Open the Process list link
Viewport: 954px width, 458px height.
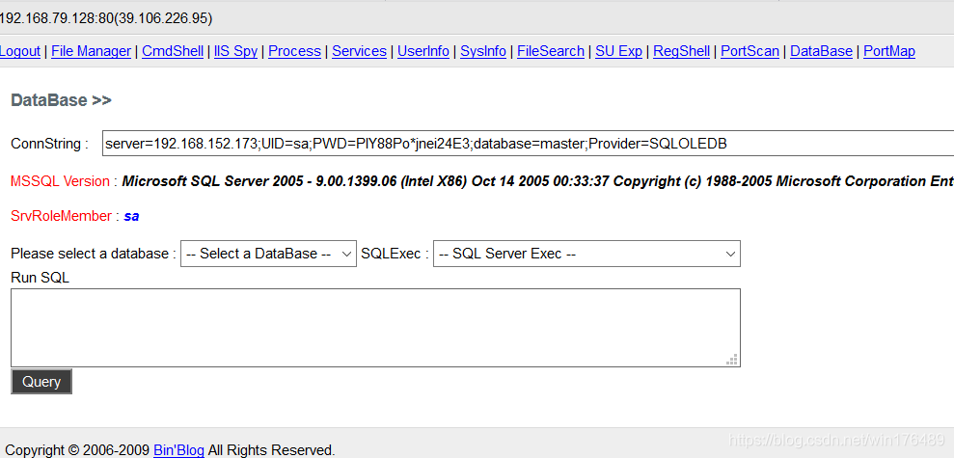coord(294,51)
